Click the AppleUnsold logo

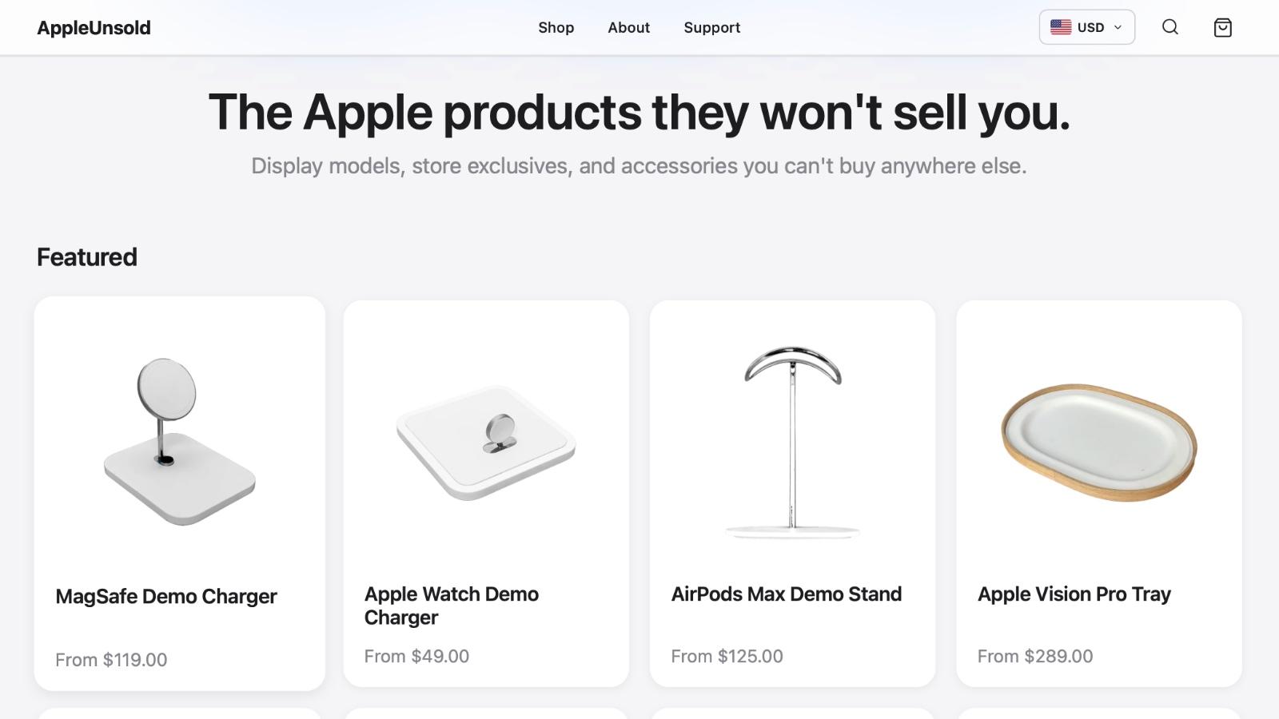pos(93,27)
